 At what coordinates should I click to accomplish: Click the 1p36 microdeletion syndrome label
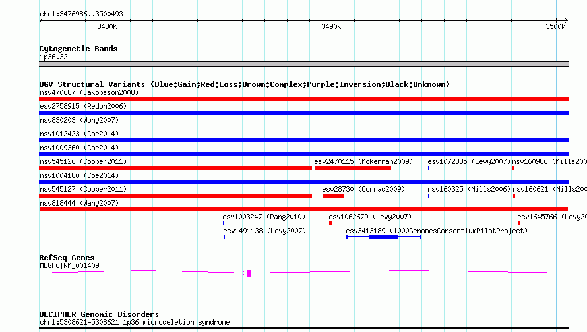tap(135, 322)
